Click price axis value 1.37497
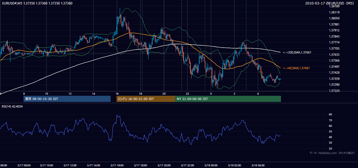 click(x=335, y=67)
